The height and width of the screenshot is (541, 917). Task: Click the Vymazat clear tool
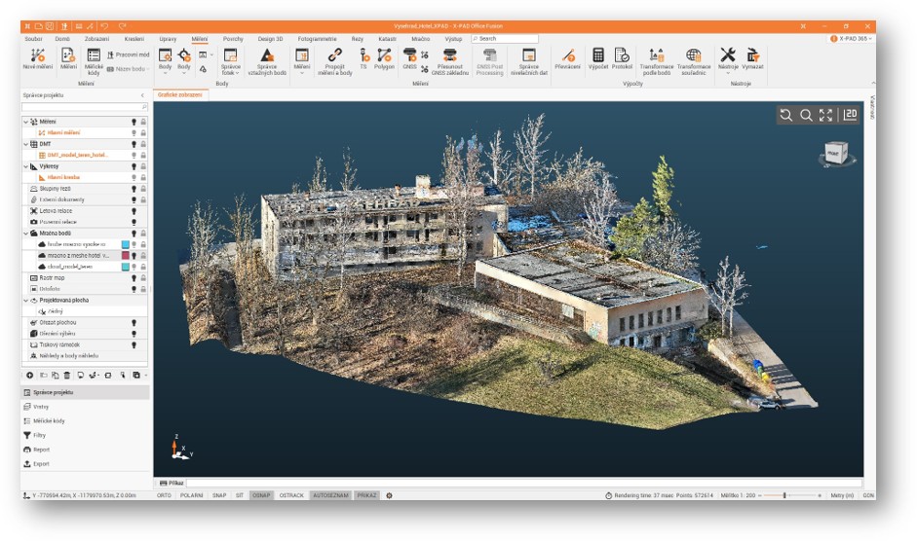(x=752, y=59)
